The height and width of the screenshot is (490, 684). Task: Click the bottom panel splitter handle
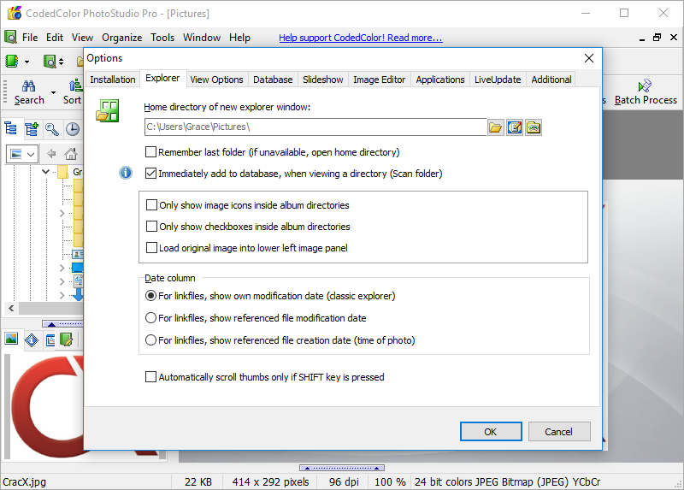(x=341, y=468)
